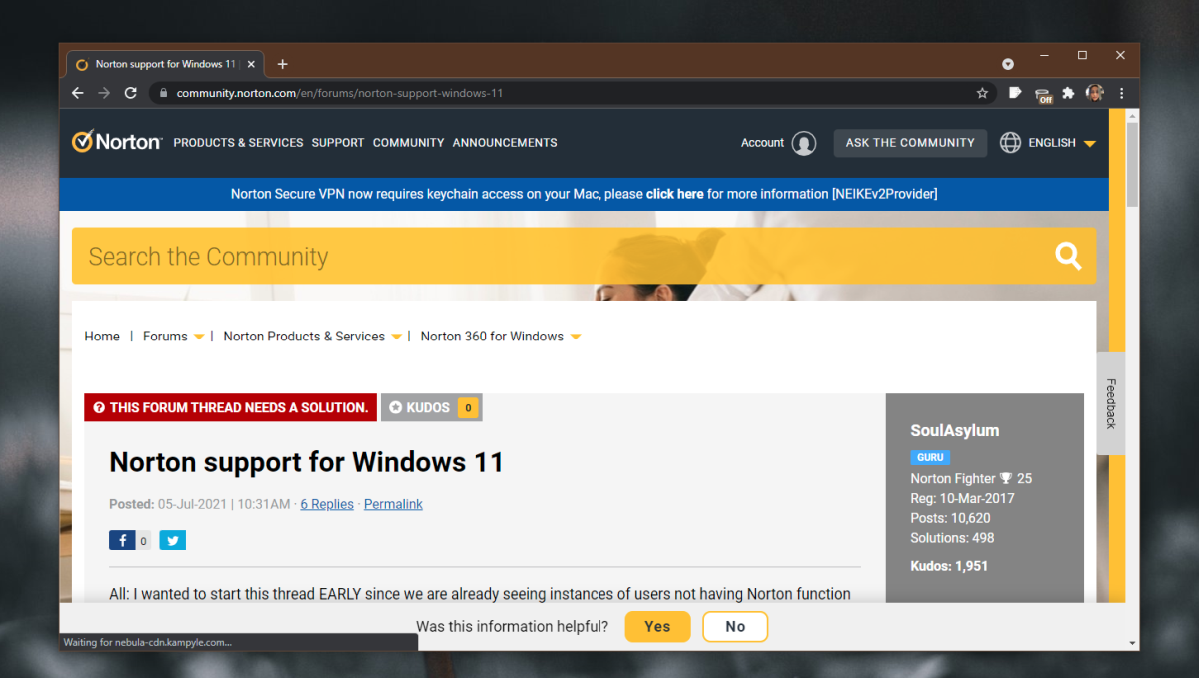Click the Forums breadcrumb link
Screen dimensions: 1199x678
coord(165,337)
